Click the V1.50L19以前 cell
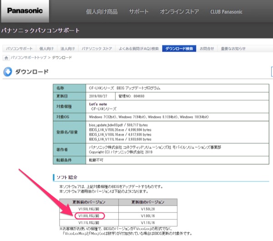 point(89,209)
